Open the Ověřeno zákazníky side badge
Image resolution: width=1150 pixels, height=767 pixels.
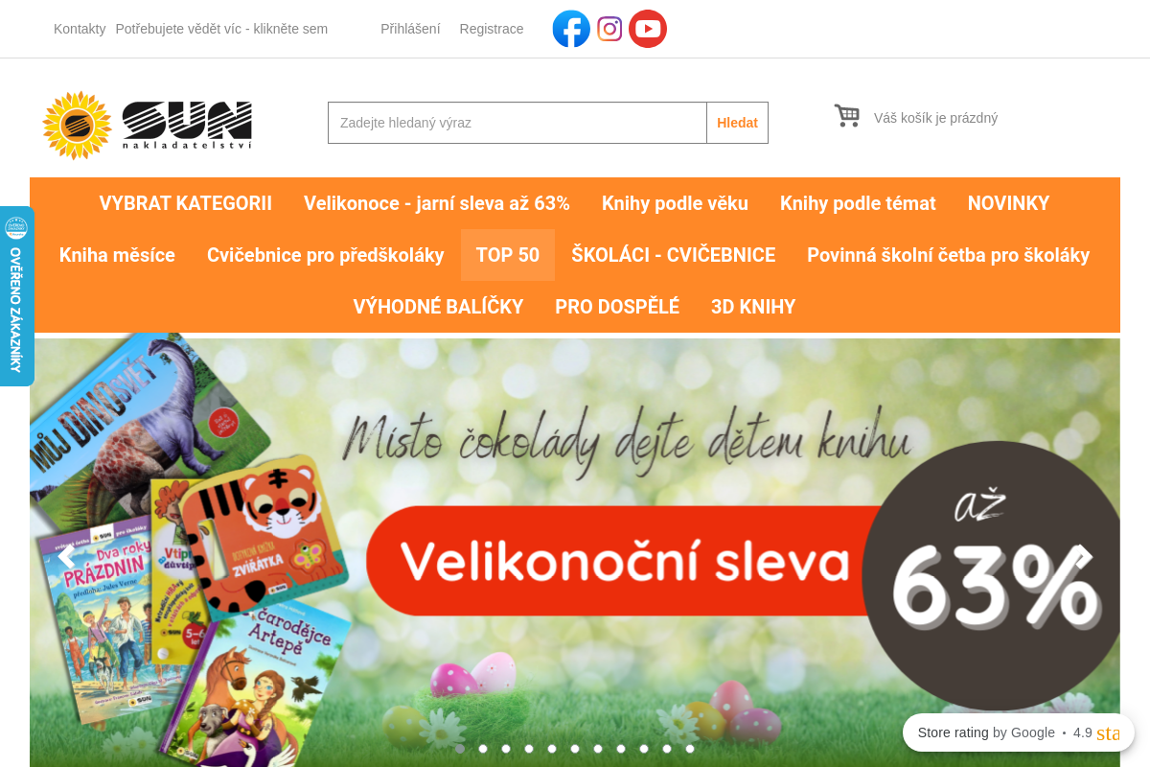pyautogui.click(x=16, y=296)
